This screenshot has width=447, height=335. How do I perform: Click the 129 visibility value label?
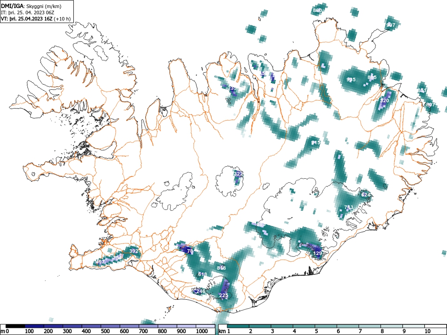(317, 253)
